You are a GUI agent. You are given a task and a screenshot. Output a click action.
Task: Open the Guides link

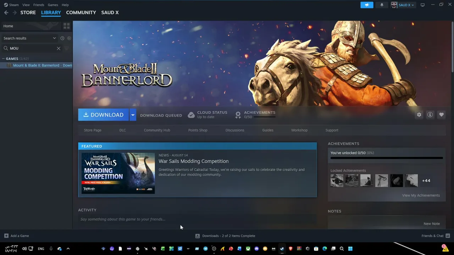pyautogui.click(x=268, y=130)
